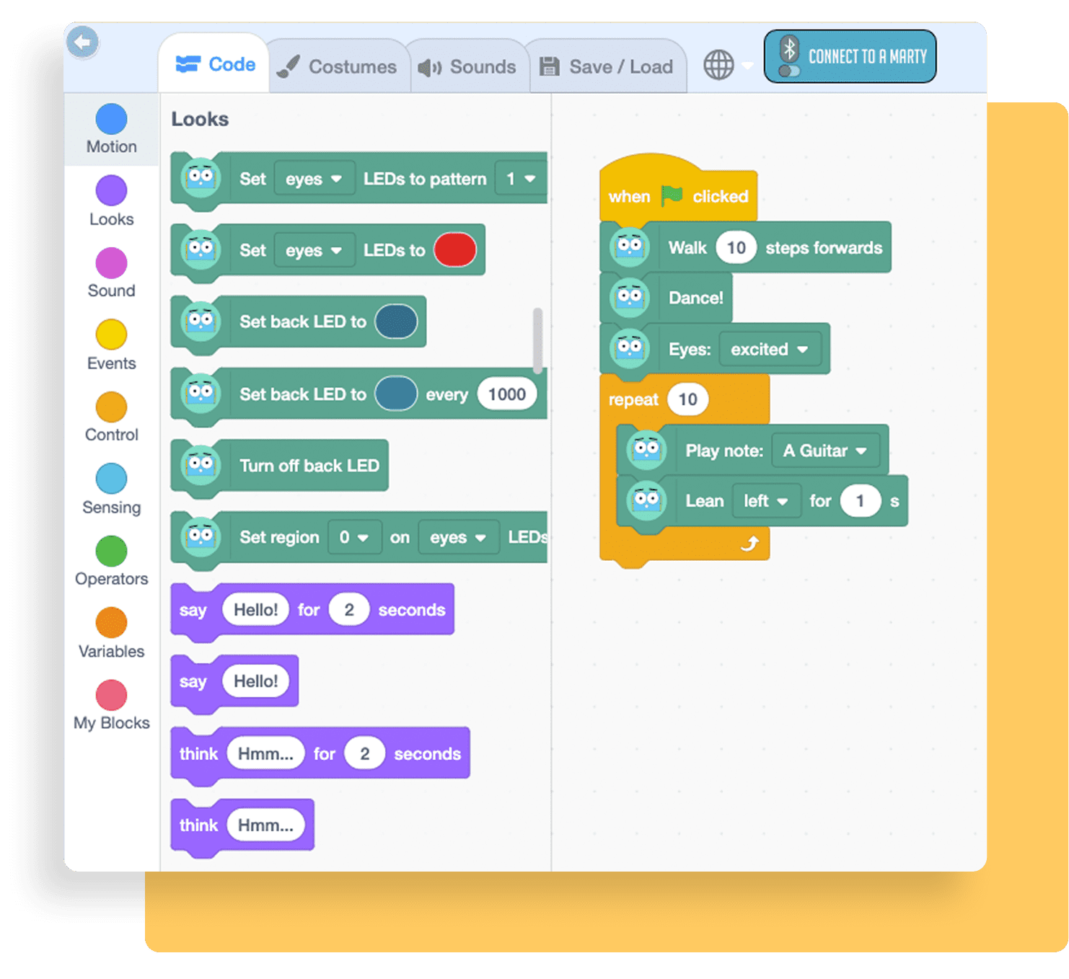The height and width of the screenshot is (979, 1069).
Task: Open the Control blocks category
Action: [111, 407]
